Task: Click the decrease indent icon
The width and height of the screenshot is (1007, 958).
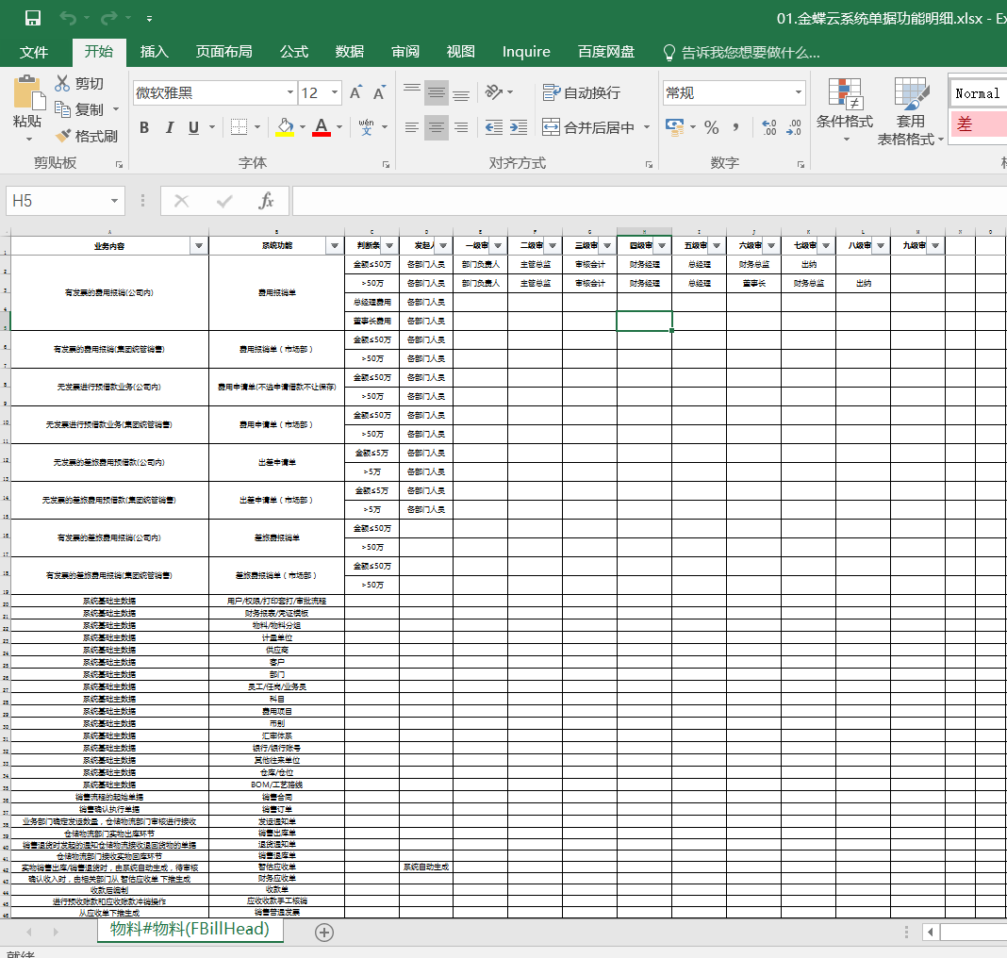Action: [494, 127]
